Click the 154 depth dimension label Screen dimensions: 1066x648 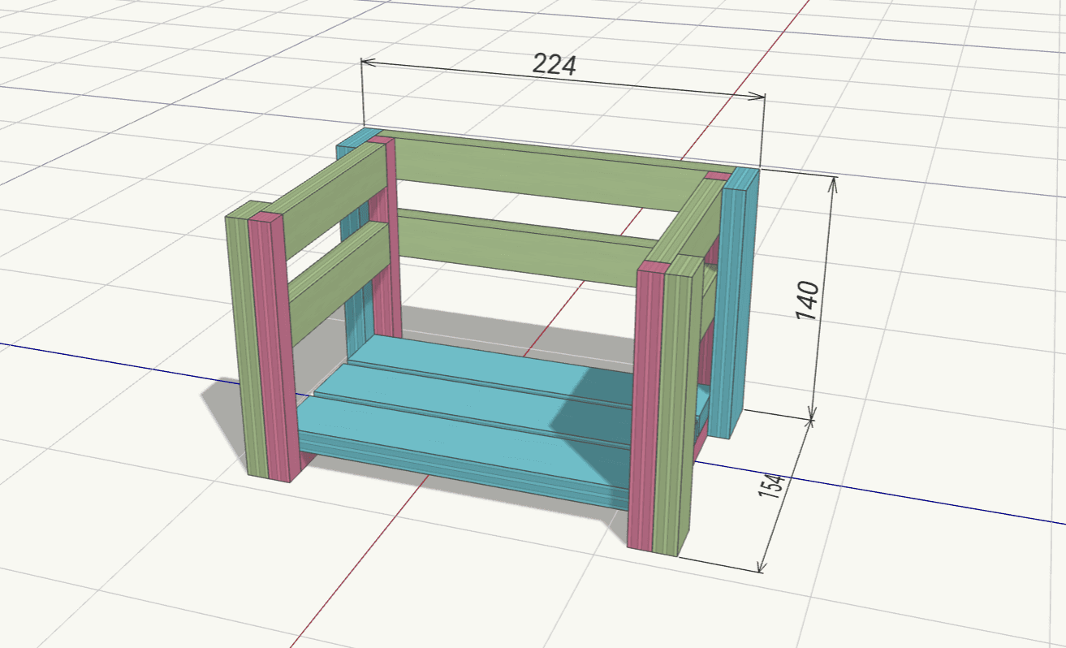pos(773,486)
